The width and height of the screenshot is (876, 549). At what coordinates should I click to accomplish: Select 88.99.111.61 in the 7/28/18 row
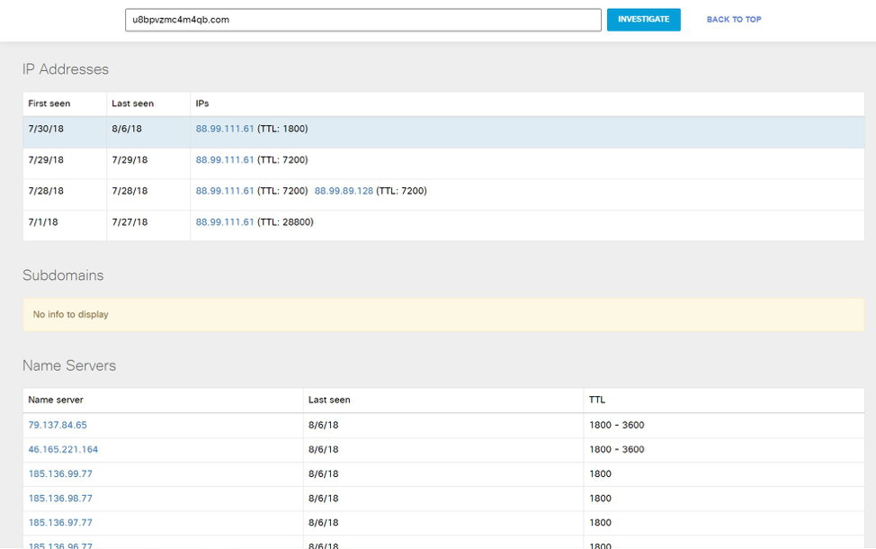tap(225, 191)
